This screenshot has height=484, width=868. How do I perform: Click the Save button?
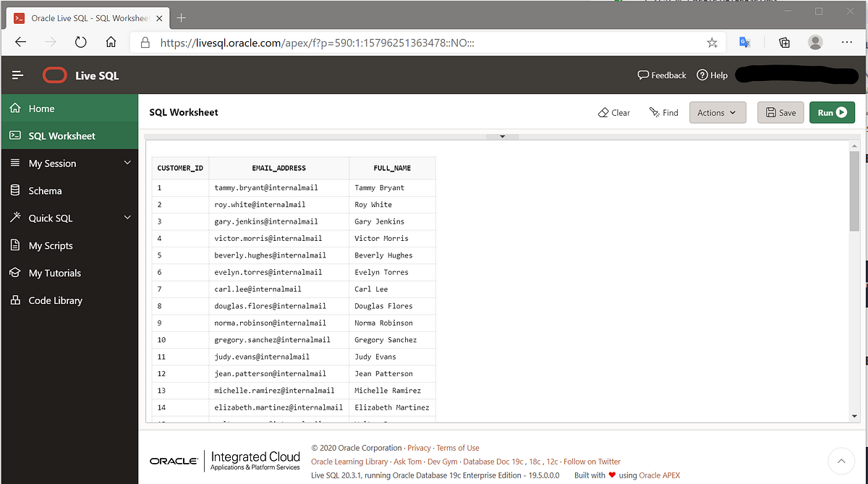(x=780, y=112)
